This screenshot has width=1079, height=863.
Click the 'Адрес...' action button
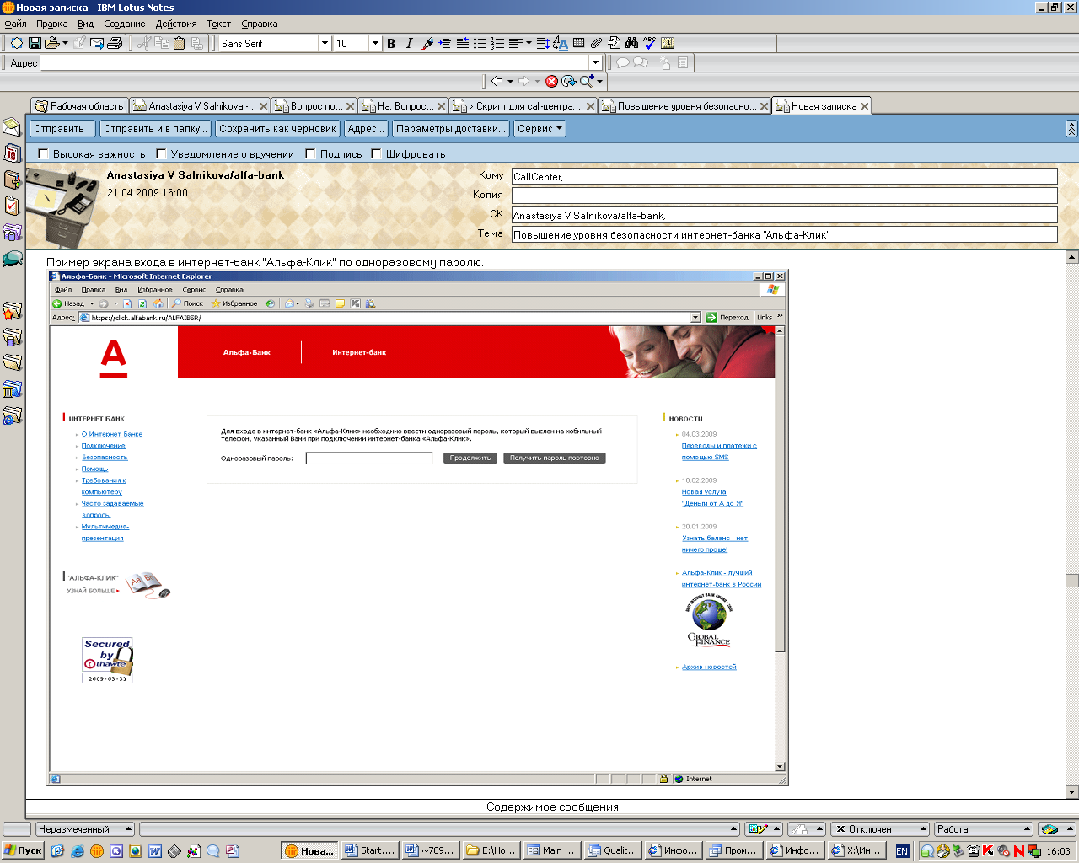coord(366,129)
